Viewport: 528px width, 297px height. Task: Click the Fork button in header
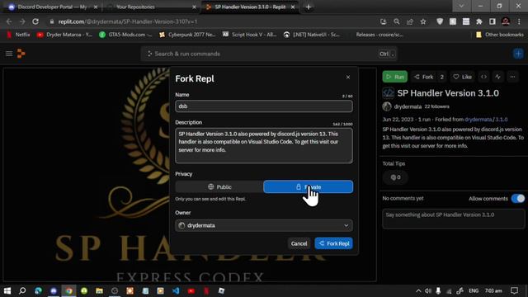tap(423, 77)
